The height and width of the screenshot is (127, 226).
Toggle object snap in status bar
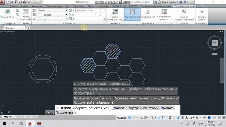(164, 117)
